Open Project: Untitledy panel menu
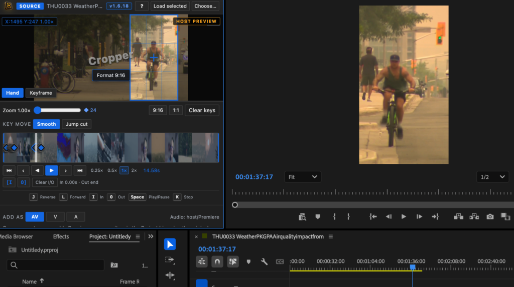 (138, 236)
